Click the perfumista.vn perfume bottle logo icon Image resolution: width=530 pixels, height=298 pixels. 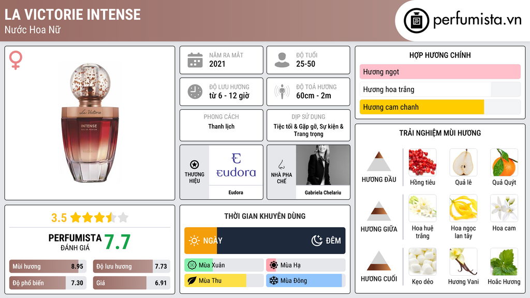(416, 21)
